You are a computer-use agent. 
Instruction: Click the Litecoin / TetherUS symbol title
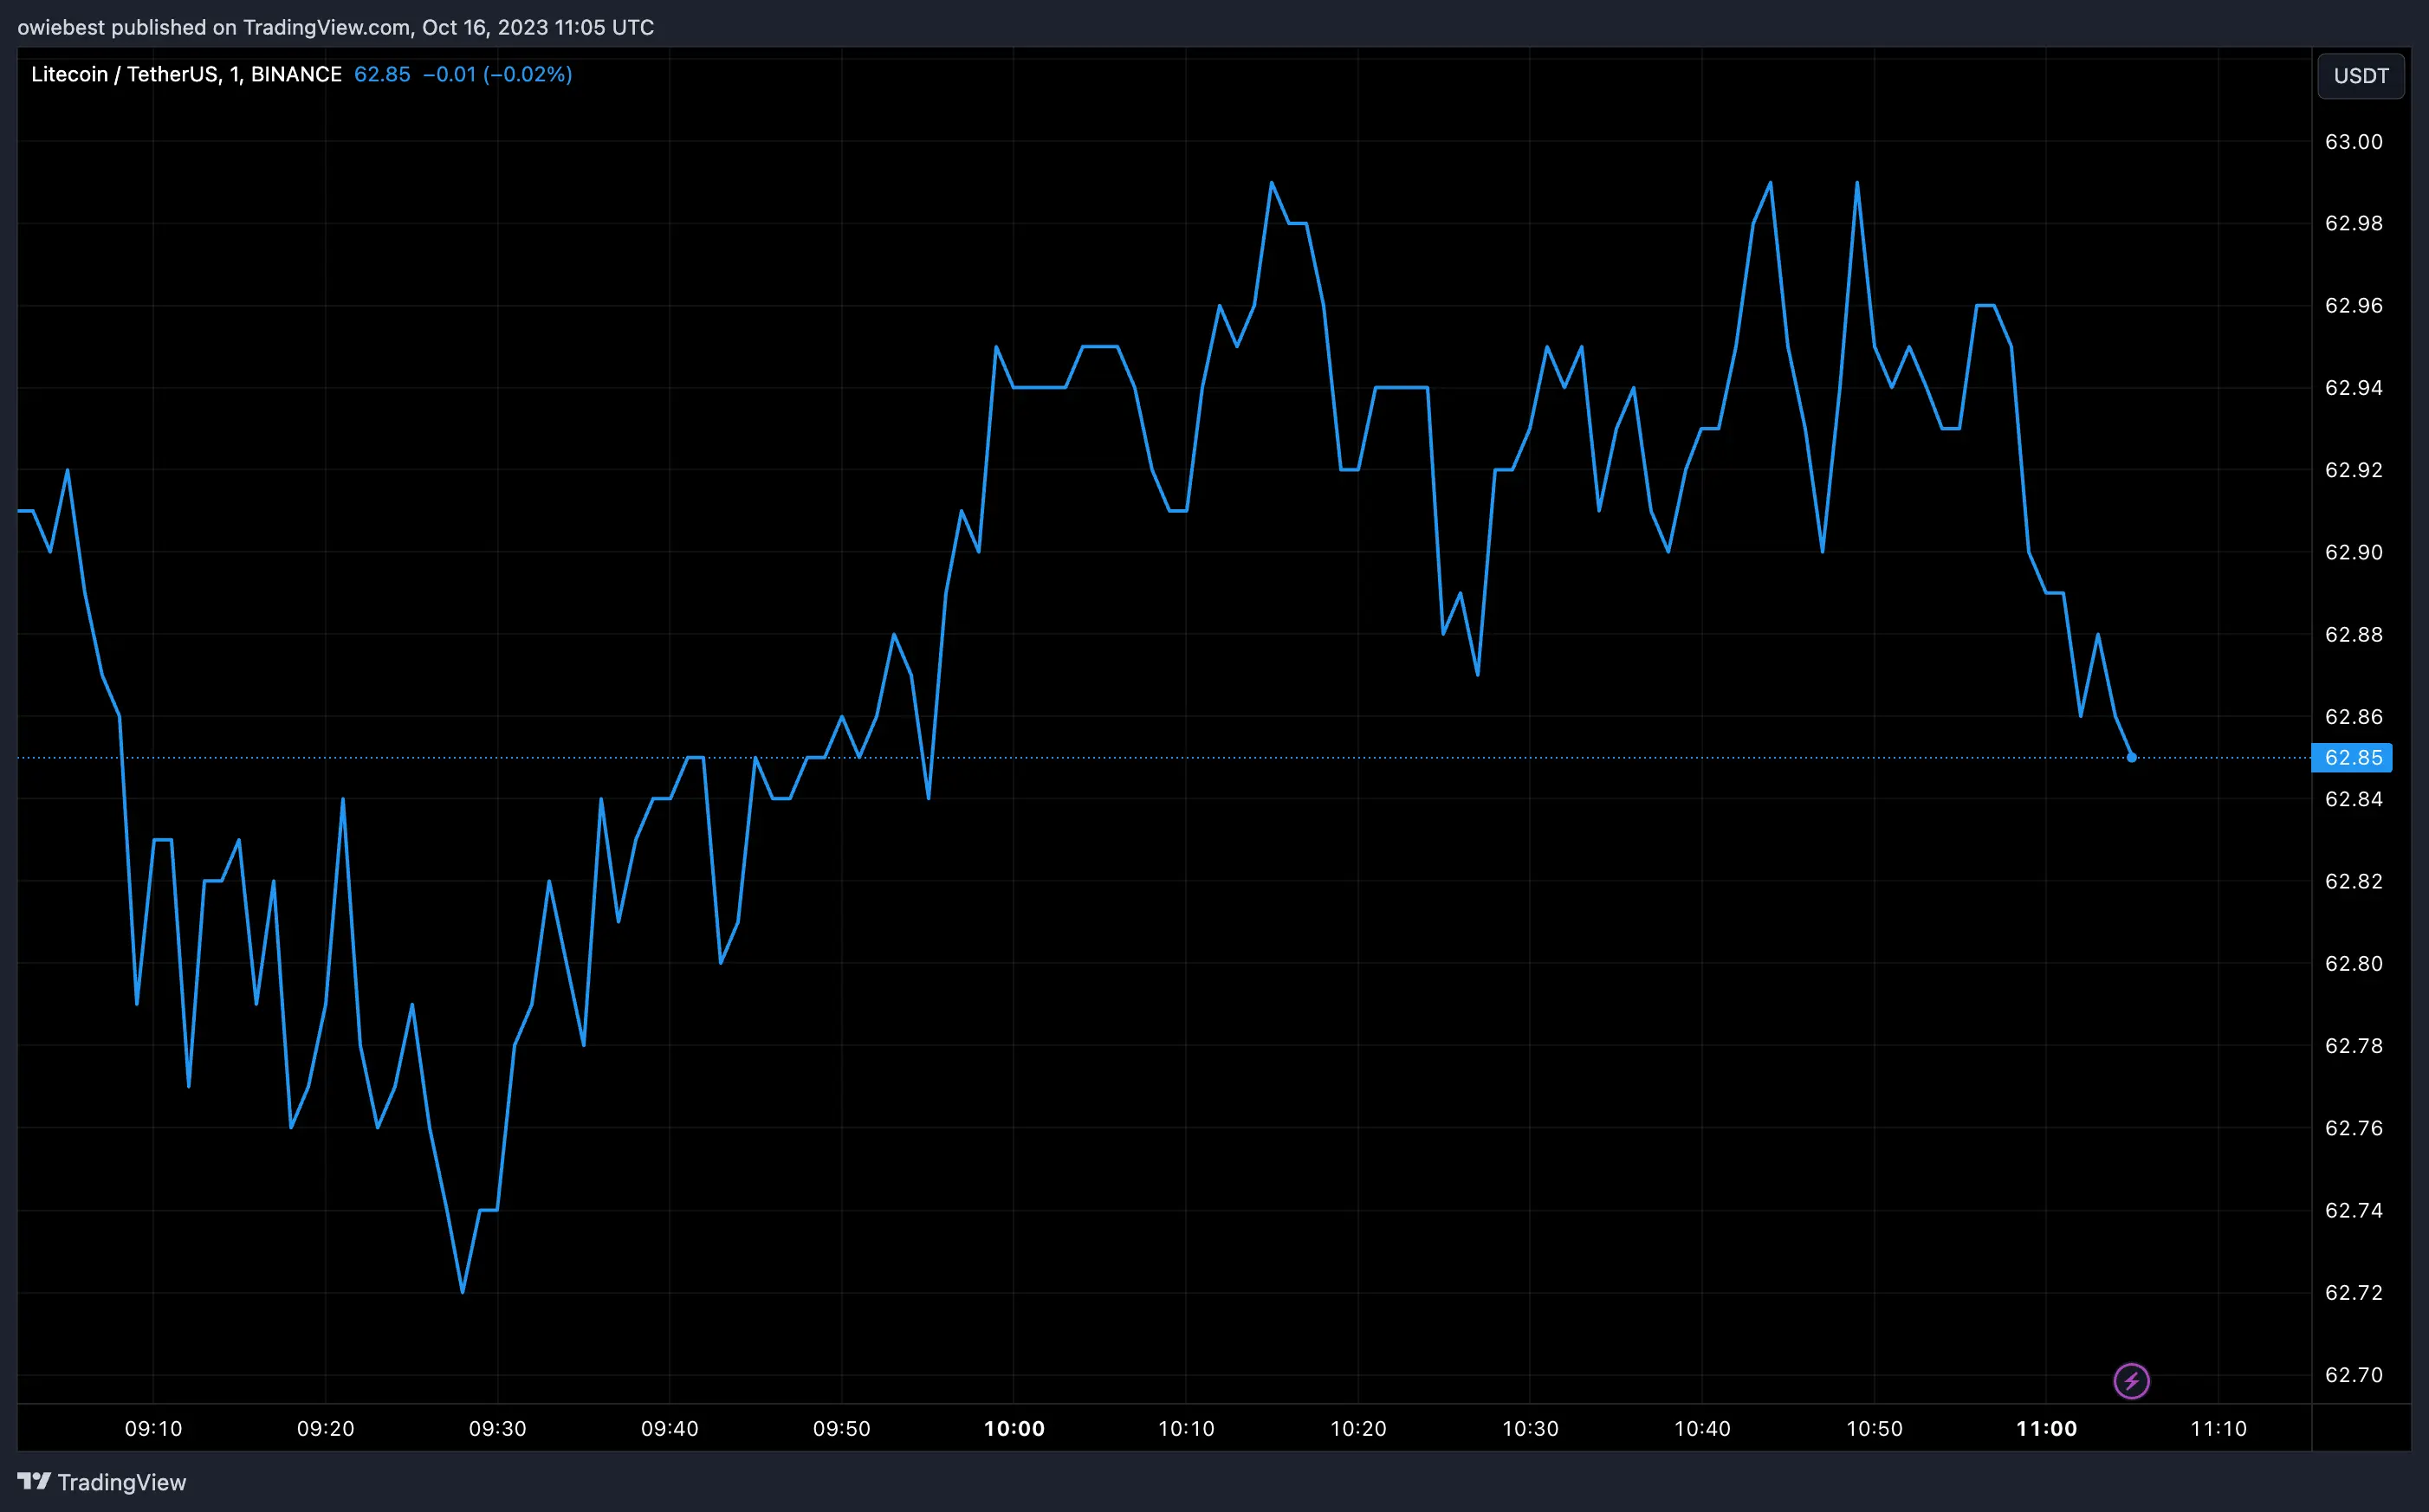186,74
